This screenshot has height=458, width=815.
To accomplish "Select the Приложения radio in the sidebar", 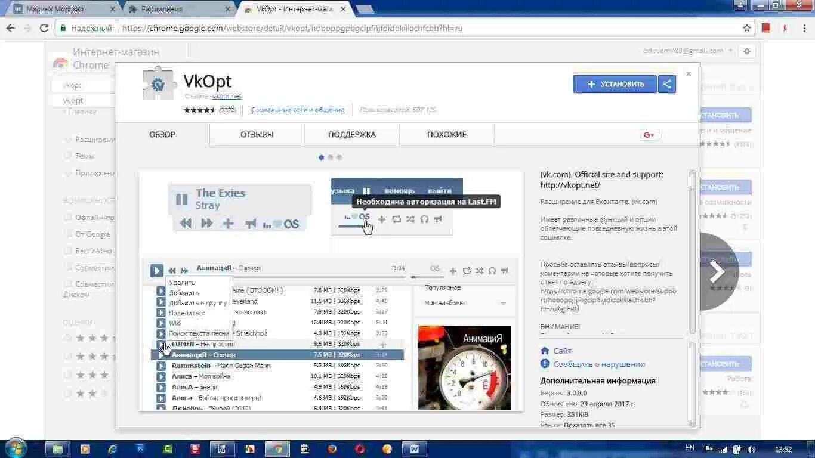I will (67, 173).
